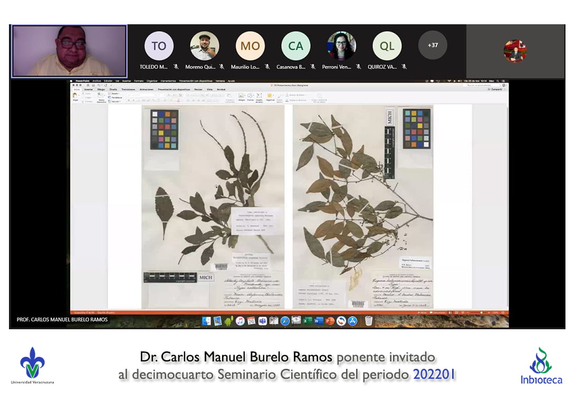Click the Excel icon in the dock
This screenshot has height=401, width=575.
[309, 321]
